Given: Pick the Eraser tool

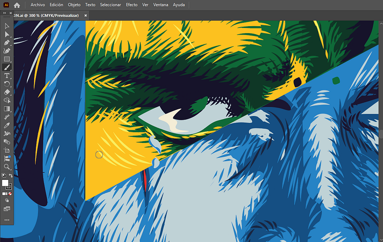Looking at the screenshot, I should pyautogui.click(x=7, y=92).
